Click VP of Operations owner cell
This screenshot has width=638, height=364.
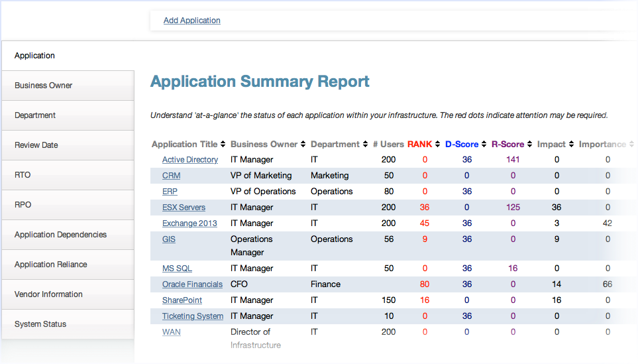(x=263, y=192)
